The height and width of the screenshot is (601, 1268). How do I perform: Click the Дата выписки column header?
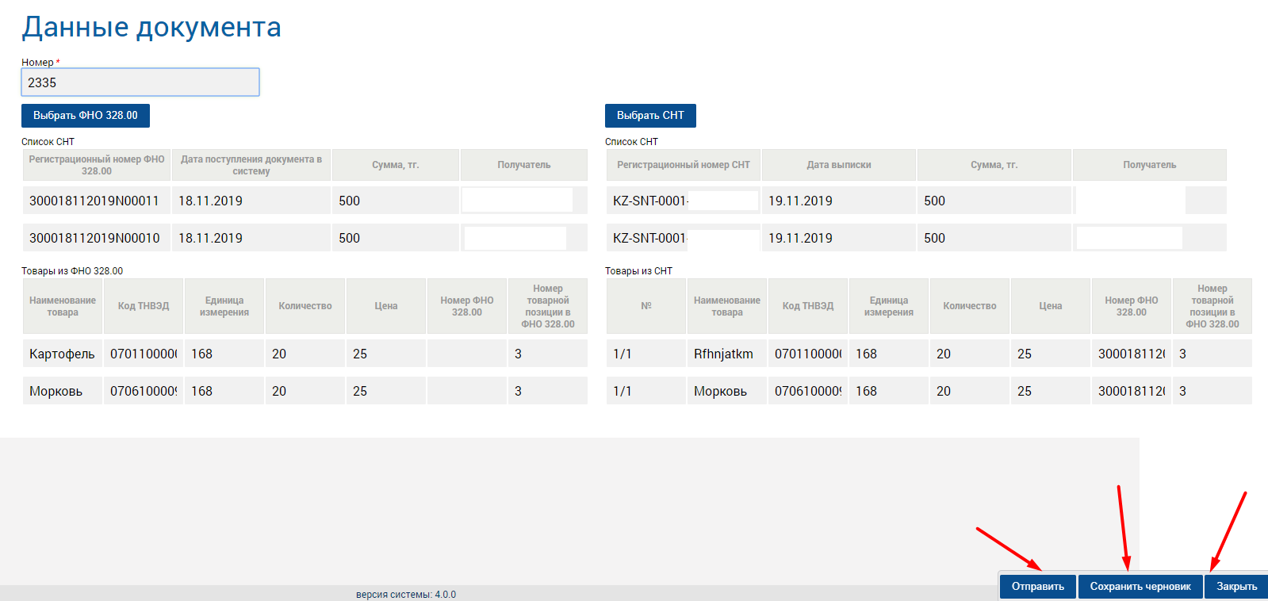[x=838, y=165]
